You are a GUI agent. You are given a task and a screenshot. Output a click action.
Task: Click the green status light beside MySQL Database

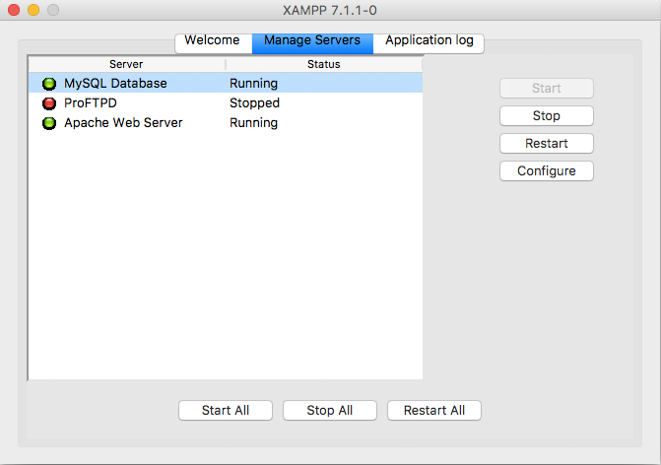point(49,84)
